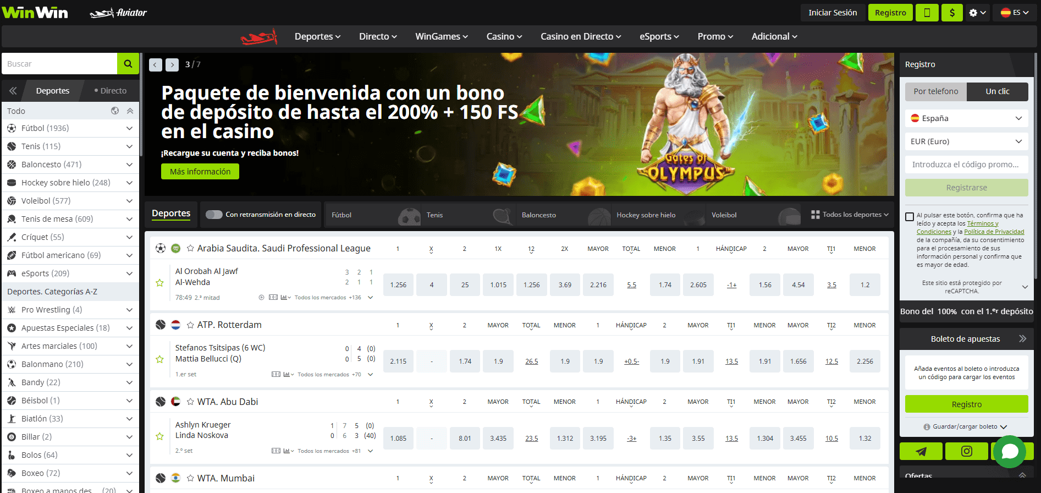This screenshot has width=1041, height=493.
Task: Click Más información on banner
Action: [200, 172]
